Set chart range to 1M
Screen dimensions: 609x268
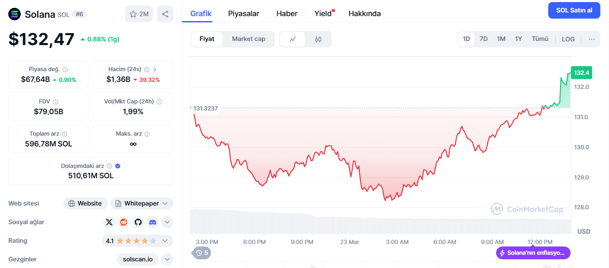501,39
